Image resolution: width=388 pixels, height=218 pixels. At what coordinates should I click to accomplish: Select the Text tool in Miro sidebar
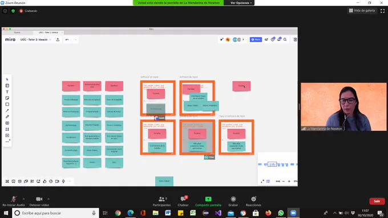point(7,92)
